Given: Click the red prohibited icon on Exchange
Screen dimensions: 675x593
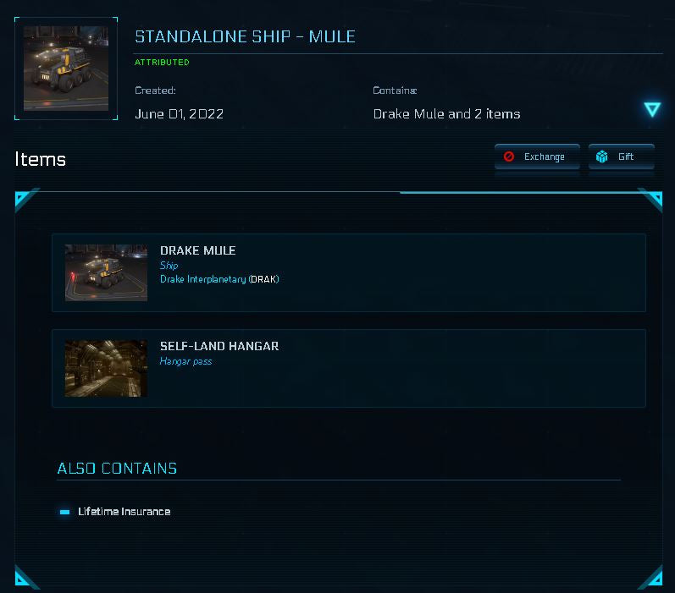Looking at the screenshot, I should pyautogui.click(x=509, y=156).
